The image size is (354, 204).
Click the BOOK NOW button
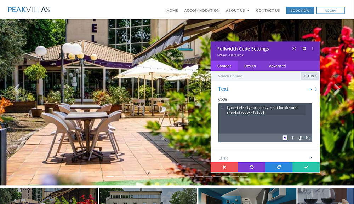click(300, 11)
